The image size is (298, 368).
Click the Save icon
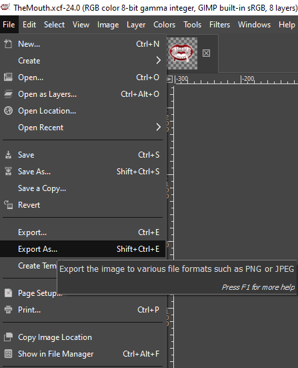(8, 155)
